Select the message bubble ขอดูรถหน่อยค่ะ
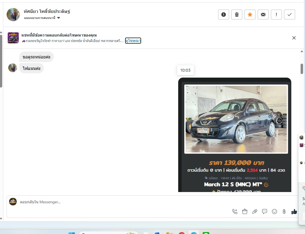 point(37,57)
